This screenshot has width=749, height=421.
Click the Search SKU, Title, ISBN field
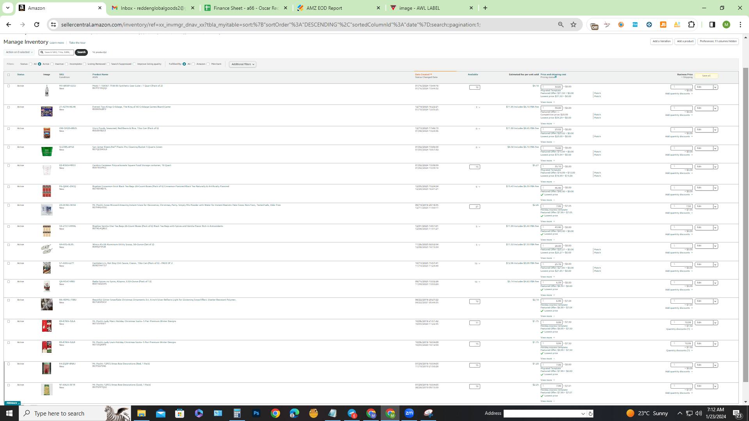57,52
